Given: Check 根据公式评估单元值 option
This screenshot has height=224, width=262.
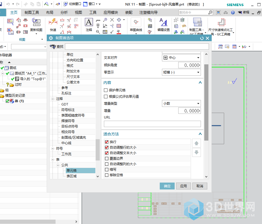Looking at the screenshot, I should (x=106, y=97).
